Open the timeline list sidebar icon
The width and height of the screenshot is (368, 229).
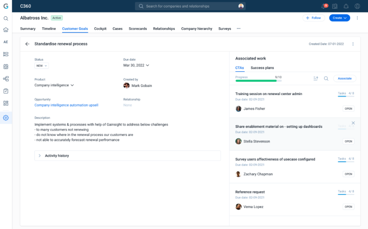[6, 54]
